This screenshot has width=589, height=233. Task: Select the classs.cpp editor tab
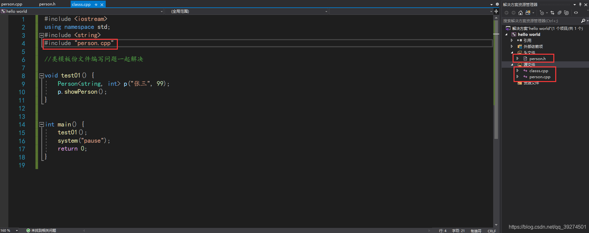click(x=81, y=4)
